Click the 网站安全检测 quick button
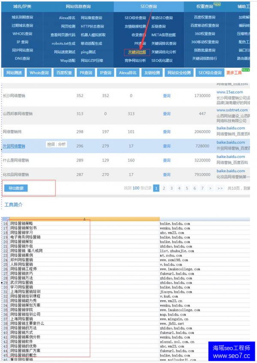 (x=179, y=73)
